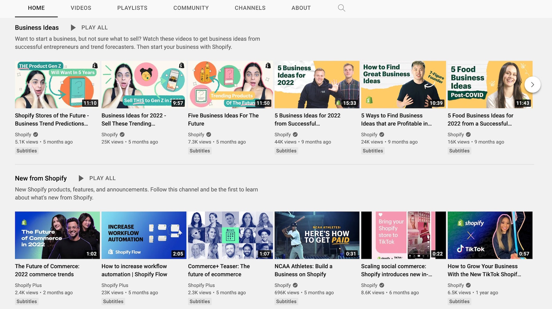Screen dimensions: 552x309
Task: Click play triangle icon beside Business Ideas
Action: 73,28
